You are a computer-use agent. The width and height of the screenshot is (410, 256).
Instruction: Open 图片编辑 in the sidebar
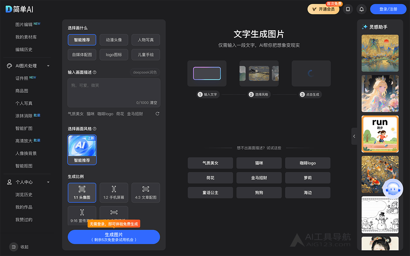pos(24,25)
